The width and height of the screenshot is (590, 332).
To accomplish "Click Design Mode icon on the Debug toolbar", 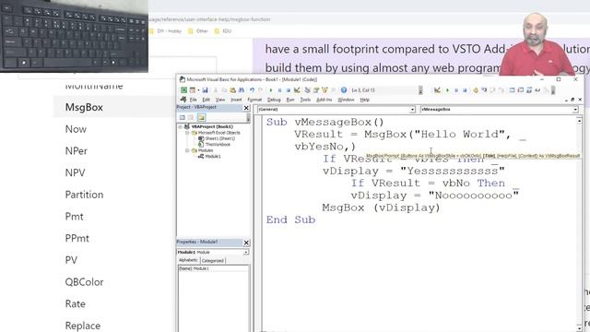I will click(x=438, y=90).
